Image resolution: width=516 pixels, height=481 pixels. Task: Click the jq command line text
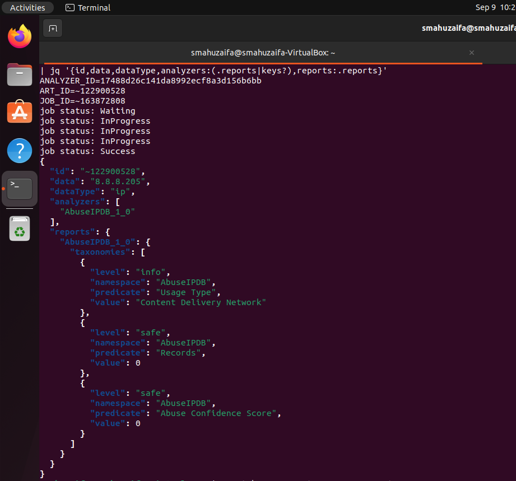click(213, 71)
